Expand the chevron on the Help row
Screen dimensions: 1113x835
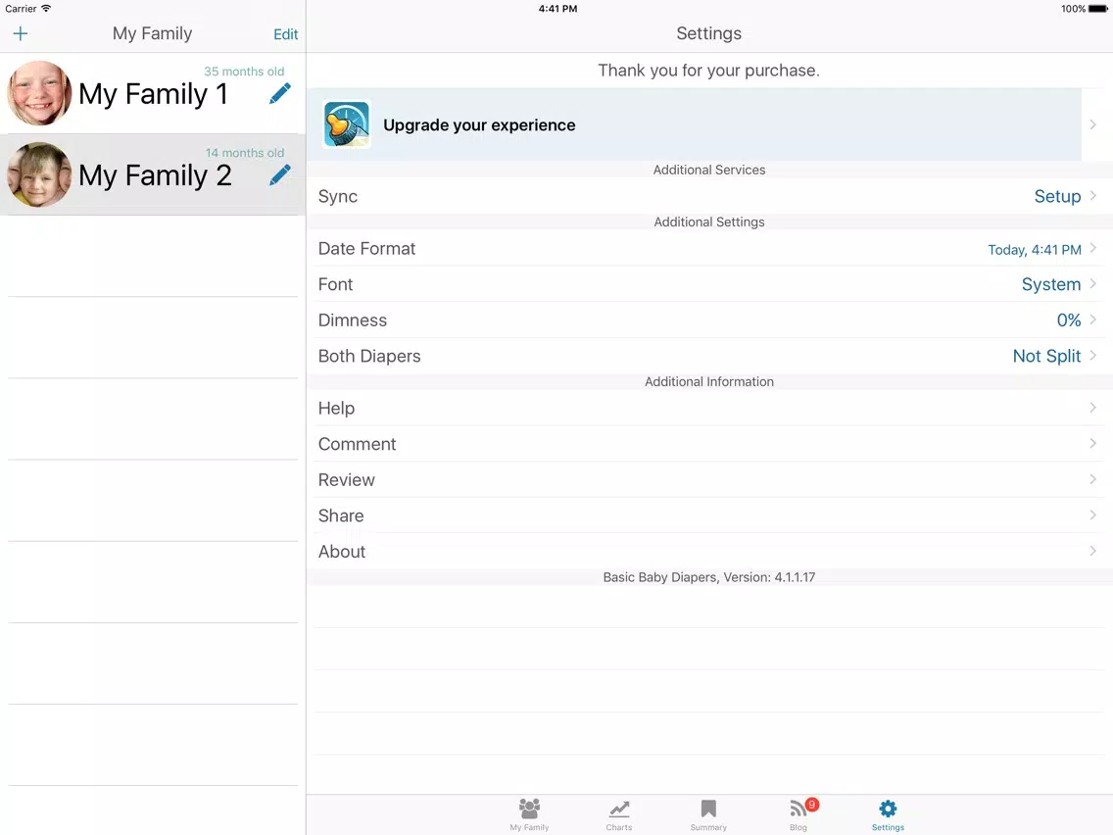coord(1093,408)
